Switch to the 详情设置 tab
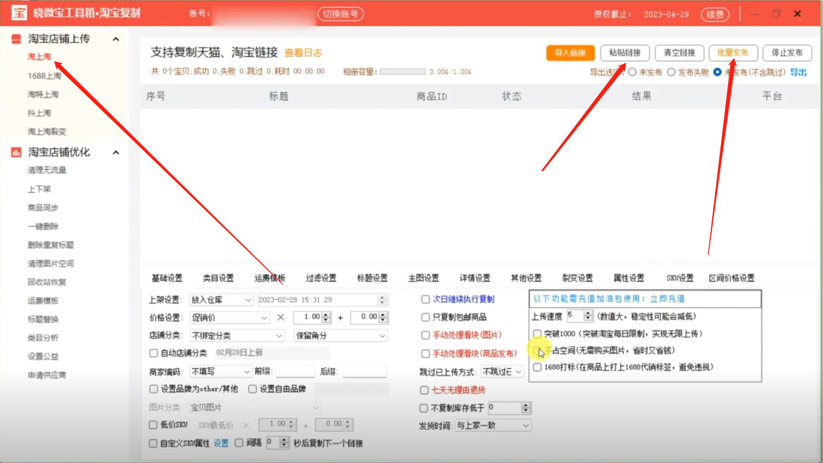This screenshot has width=823, height=463. 475,278
